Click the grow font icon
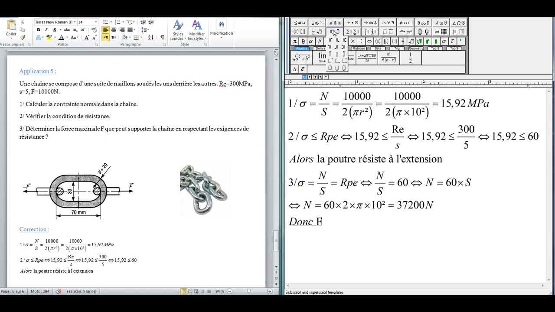The height and width of the screenshot is (312, 555). [x=87, y=38]
